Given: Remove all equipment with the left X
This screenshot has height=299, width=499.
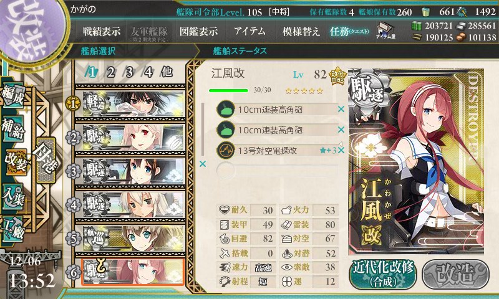Looking at the screenshot, I should [x=203, y=164].
